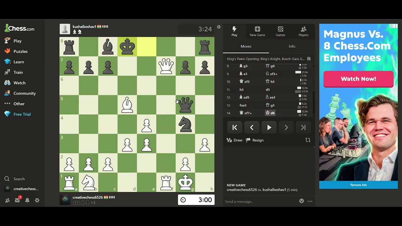
Task: Flip the board icon
Action: 308,140
